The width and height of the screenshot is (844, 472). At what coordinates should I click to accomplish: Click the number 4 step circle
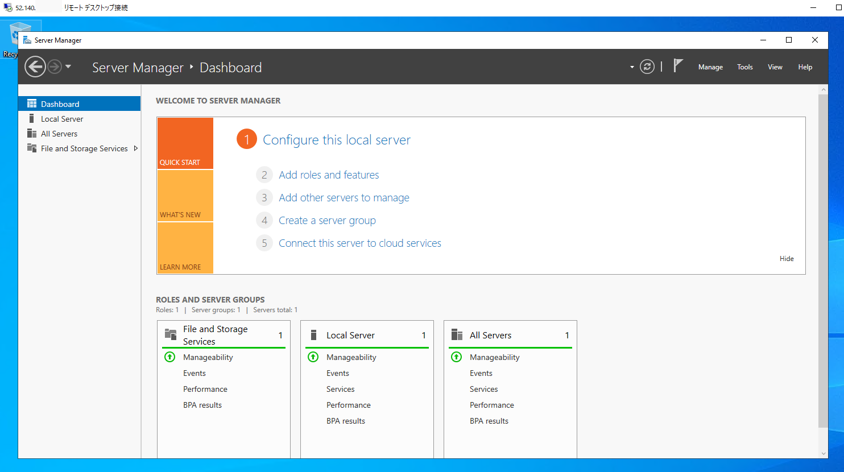point(264,220)
